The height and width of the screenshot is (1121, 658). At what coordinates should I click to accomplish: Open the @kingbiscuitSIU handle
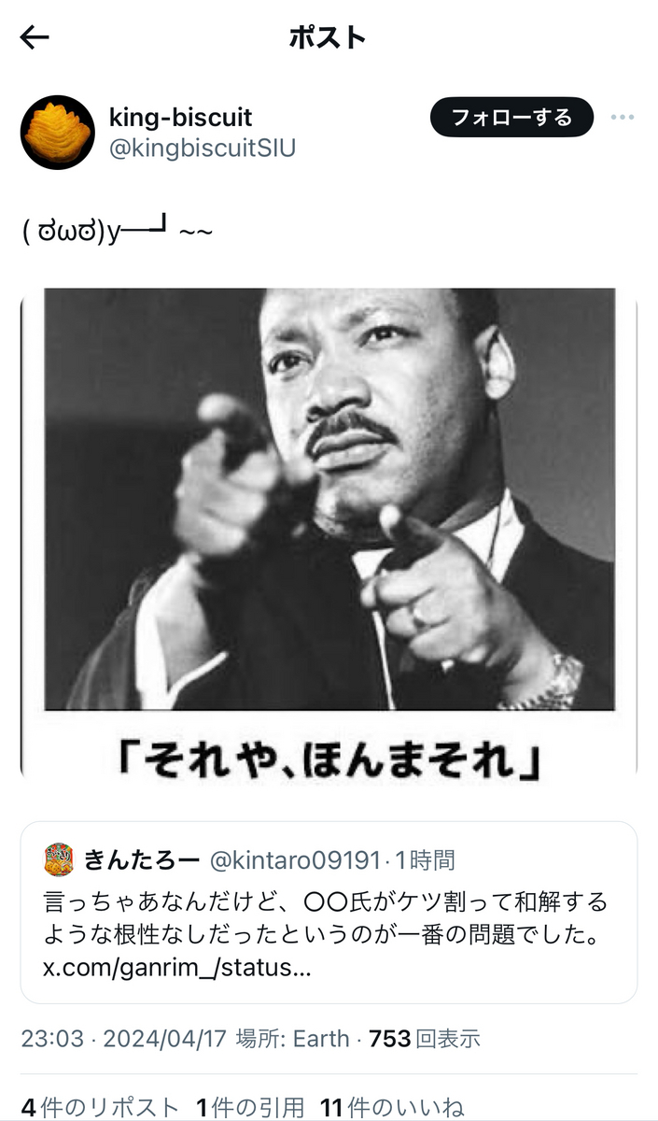coord(203,149)
